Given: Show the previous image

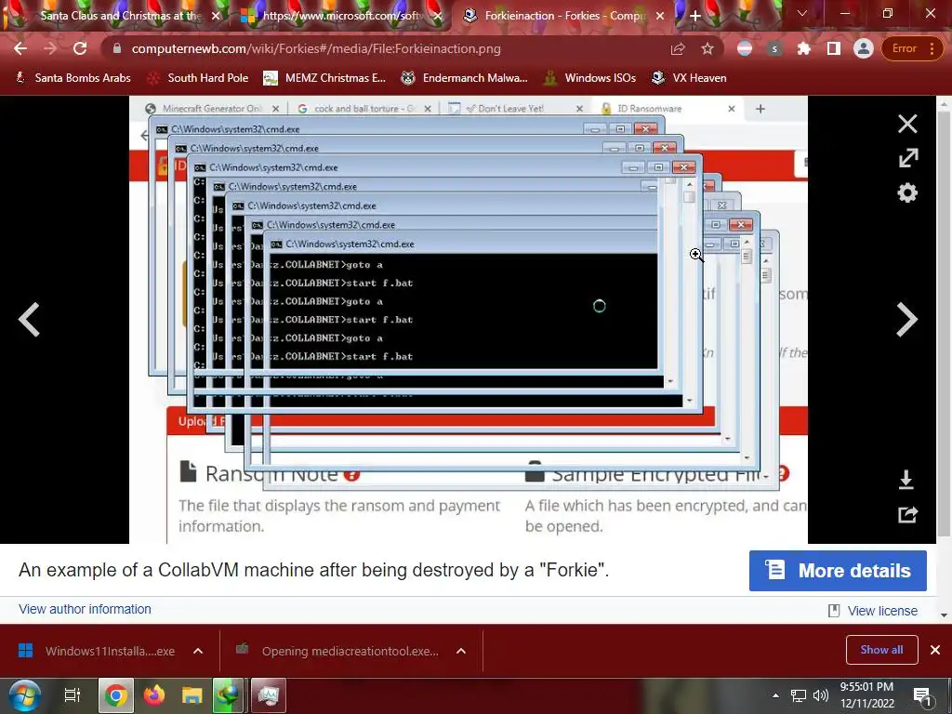Looking at the screenshot, I should tap(29, 320).
